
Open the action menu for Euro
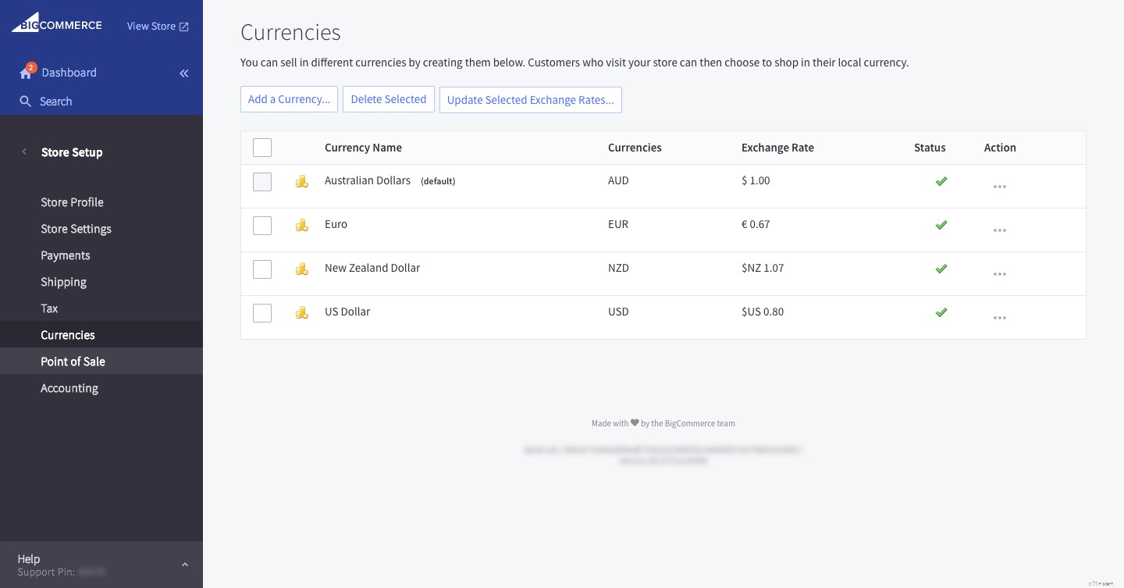pos(1000,230)
